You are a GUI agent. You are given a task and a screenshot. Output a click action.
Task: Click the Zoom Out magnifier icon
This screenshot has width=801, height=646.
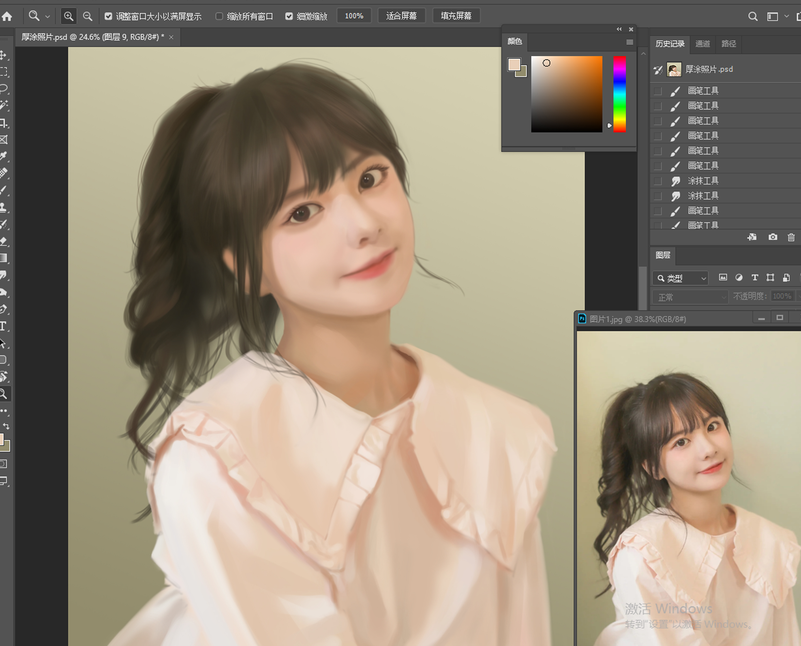point(87,16)
